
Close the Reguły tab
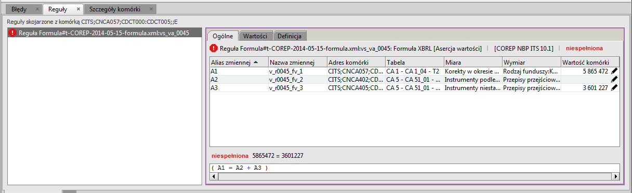coord(78,9)
